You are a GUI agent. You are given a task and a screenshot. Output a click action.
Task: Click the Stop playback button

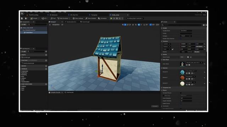[117, 18]
